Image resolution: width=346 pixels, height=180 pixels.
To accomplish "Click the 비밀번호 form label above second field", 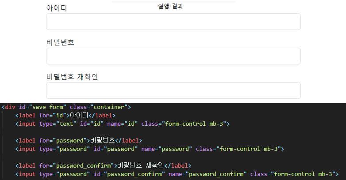I will [60, 42].
